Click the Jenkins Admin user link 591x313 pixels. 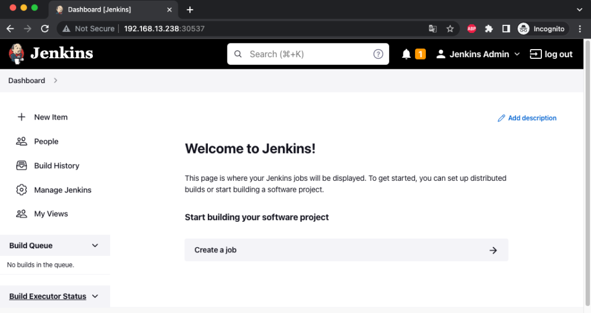pos(479,54)
